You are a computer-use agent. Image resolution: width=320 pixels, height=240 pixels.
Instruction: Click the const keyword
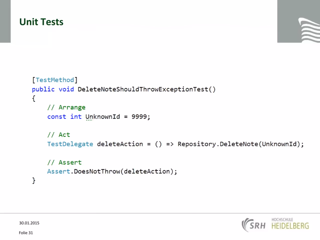click(x=57, y=117)
